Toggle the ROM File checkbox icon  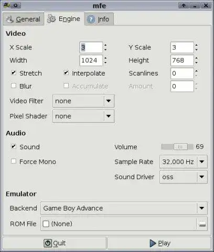click(x=46, y=224)
